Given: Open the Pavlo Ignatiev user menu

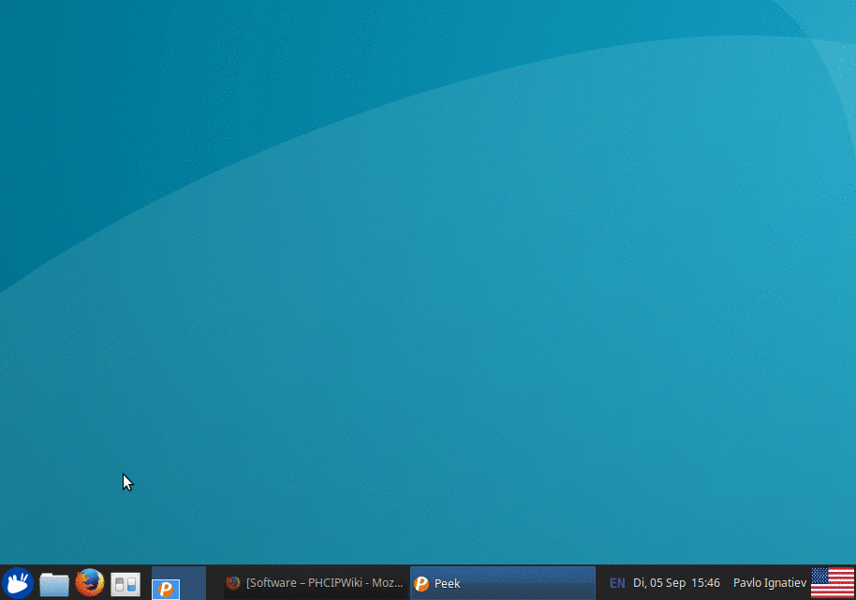Looking at the screenshot, I should coord(769,583).
